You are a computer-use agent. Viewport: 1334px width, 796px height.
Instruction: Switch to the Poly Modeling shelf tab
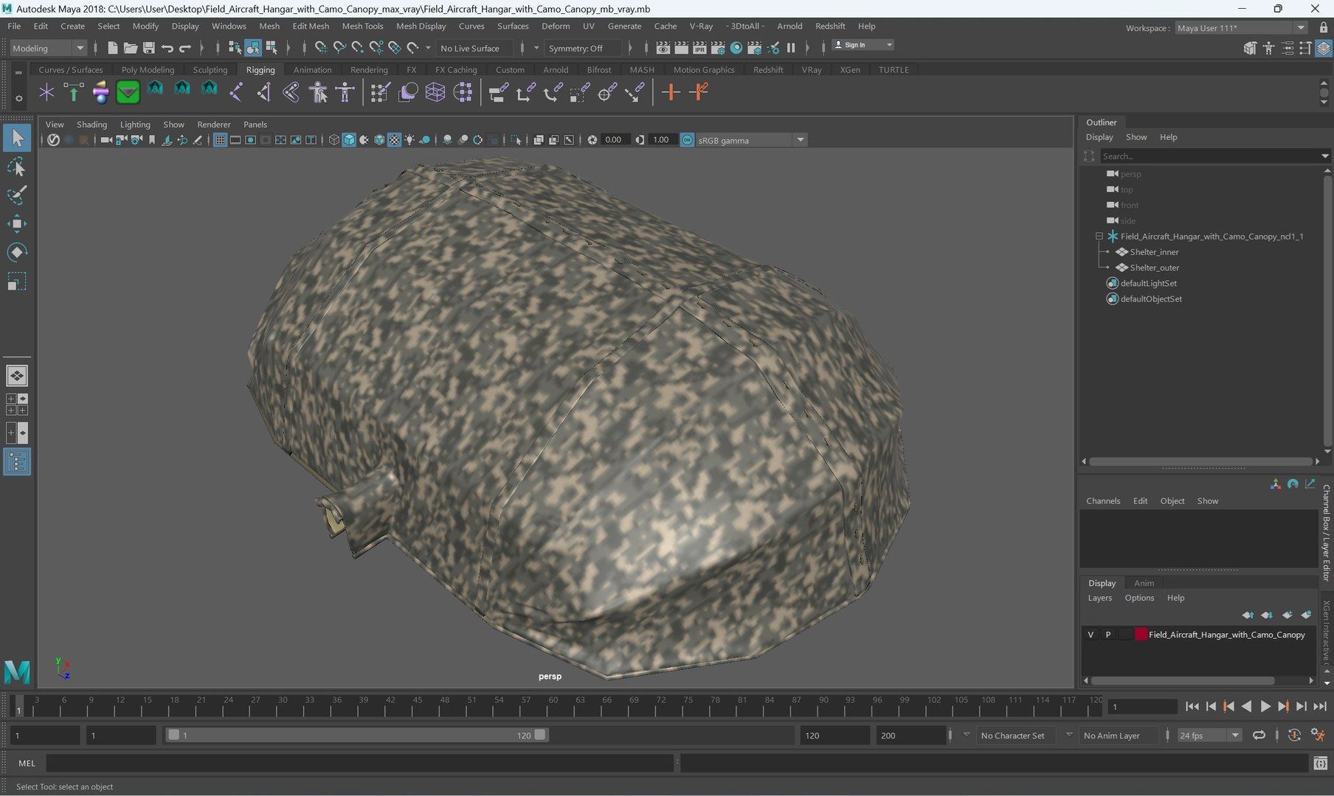click(148, 70)
